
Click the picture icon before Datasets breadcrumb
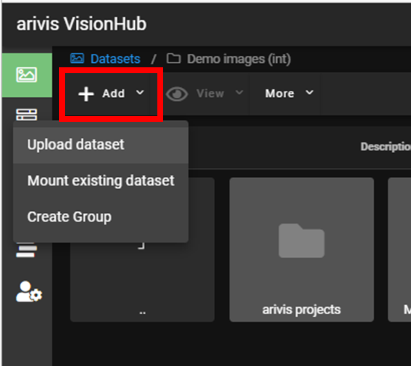(77, 58)
